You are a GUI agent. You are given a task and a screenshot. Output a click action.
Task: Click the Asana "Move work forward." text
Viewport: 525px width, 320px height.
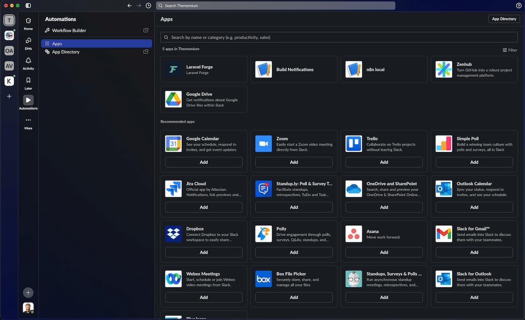[383, 237]
